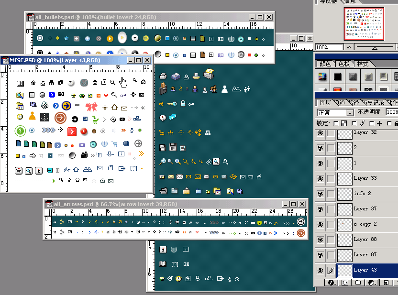The width and height of the screenshot is (398, 295).
Task: Enable lock image pixels (brush) checkbox
Action: pyautogui.click(x=354, y=123)
